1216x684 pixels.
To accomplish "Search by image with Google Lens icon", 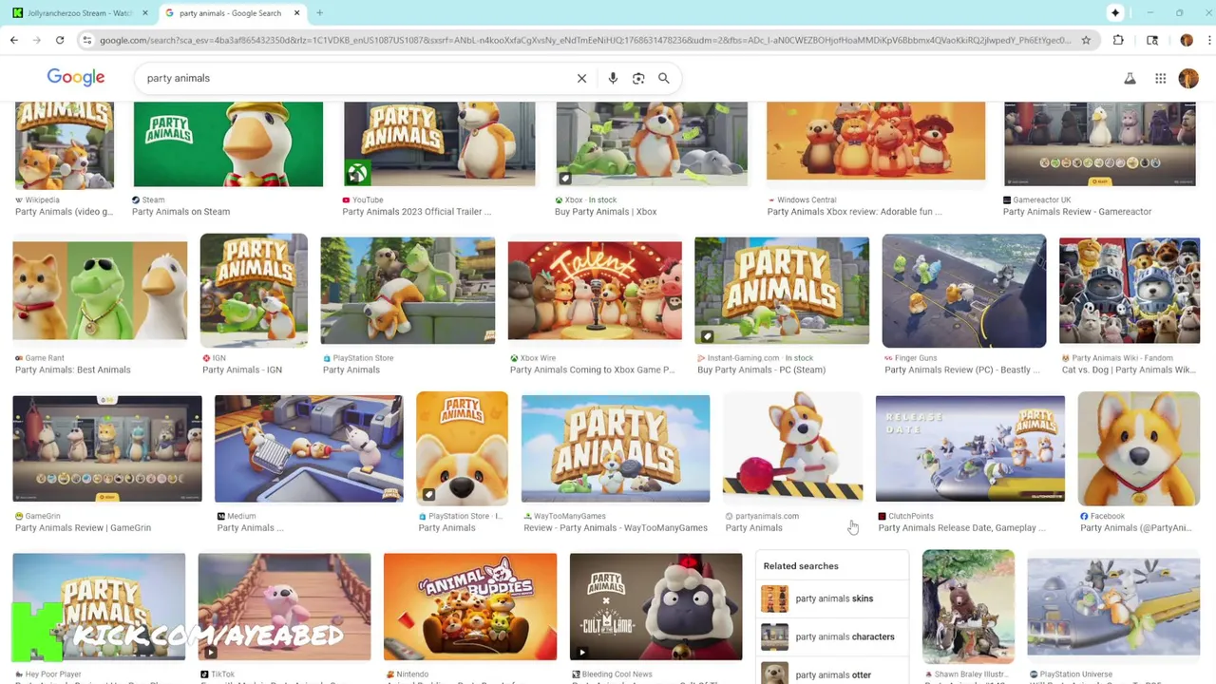I will [x=638, y=78].
